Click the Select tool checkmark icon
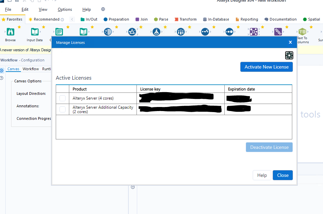The width and height of the screenshot is (323, 214). click(x=205, y=31)
